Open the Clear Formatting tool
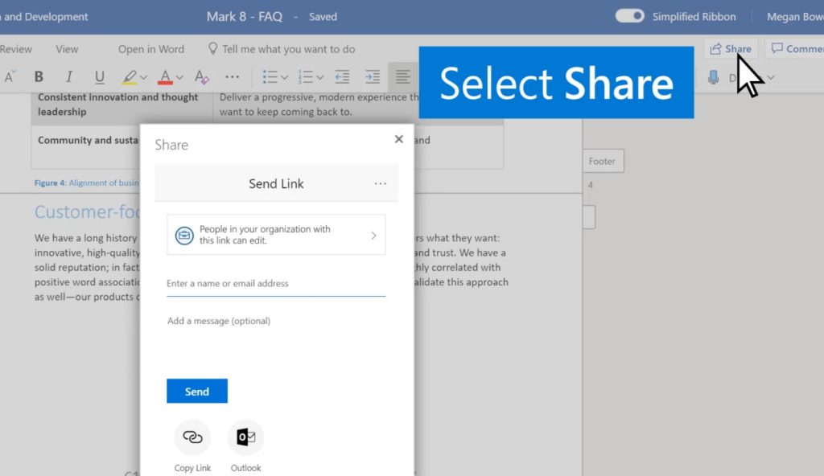824x476 pixels. [201, 76]
